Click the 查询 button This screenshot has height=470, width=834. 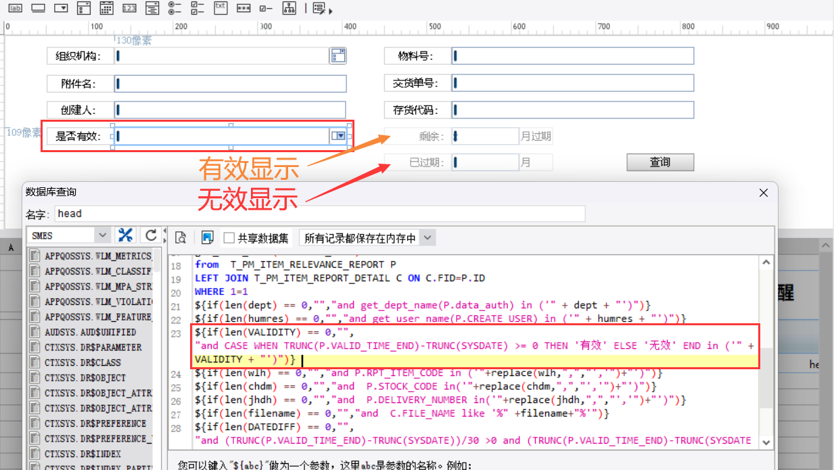pos(660,162)
